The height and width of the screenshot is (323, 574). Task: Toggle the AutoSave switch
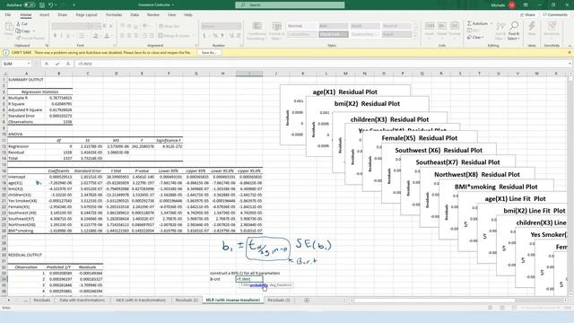(30, 5)
